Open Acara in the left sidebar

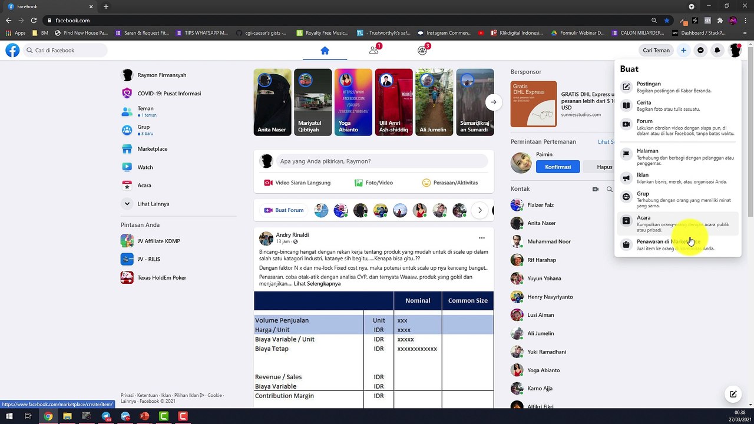tap(178, 185)
